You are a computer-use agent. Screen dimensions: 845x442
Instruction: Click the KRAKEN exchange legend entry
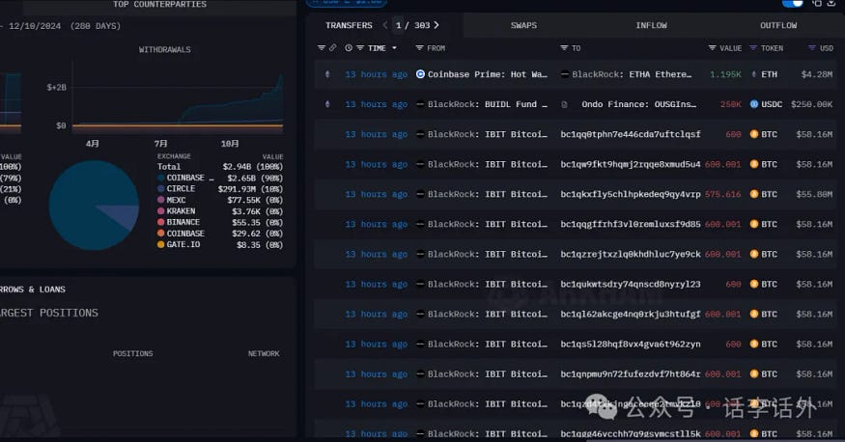(x=176, y=211)
